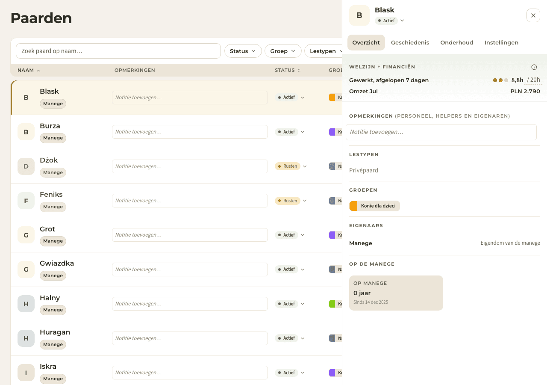Select the horse name Gwiazdka
Image resolution: width=547 pixels, height=385 pixels.
(57, 263)
